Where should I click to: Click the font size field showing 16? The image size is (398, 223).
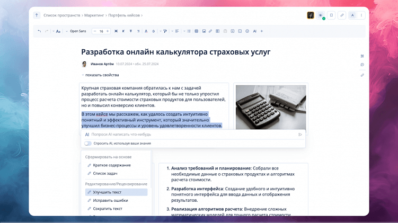click(x=101, y=31)
